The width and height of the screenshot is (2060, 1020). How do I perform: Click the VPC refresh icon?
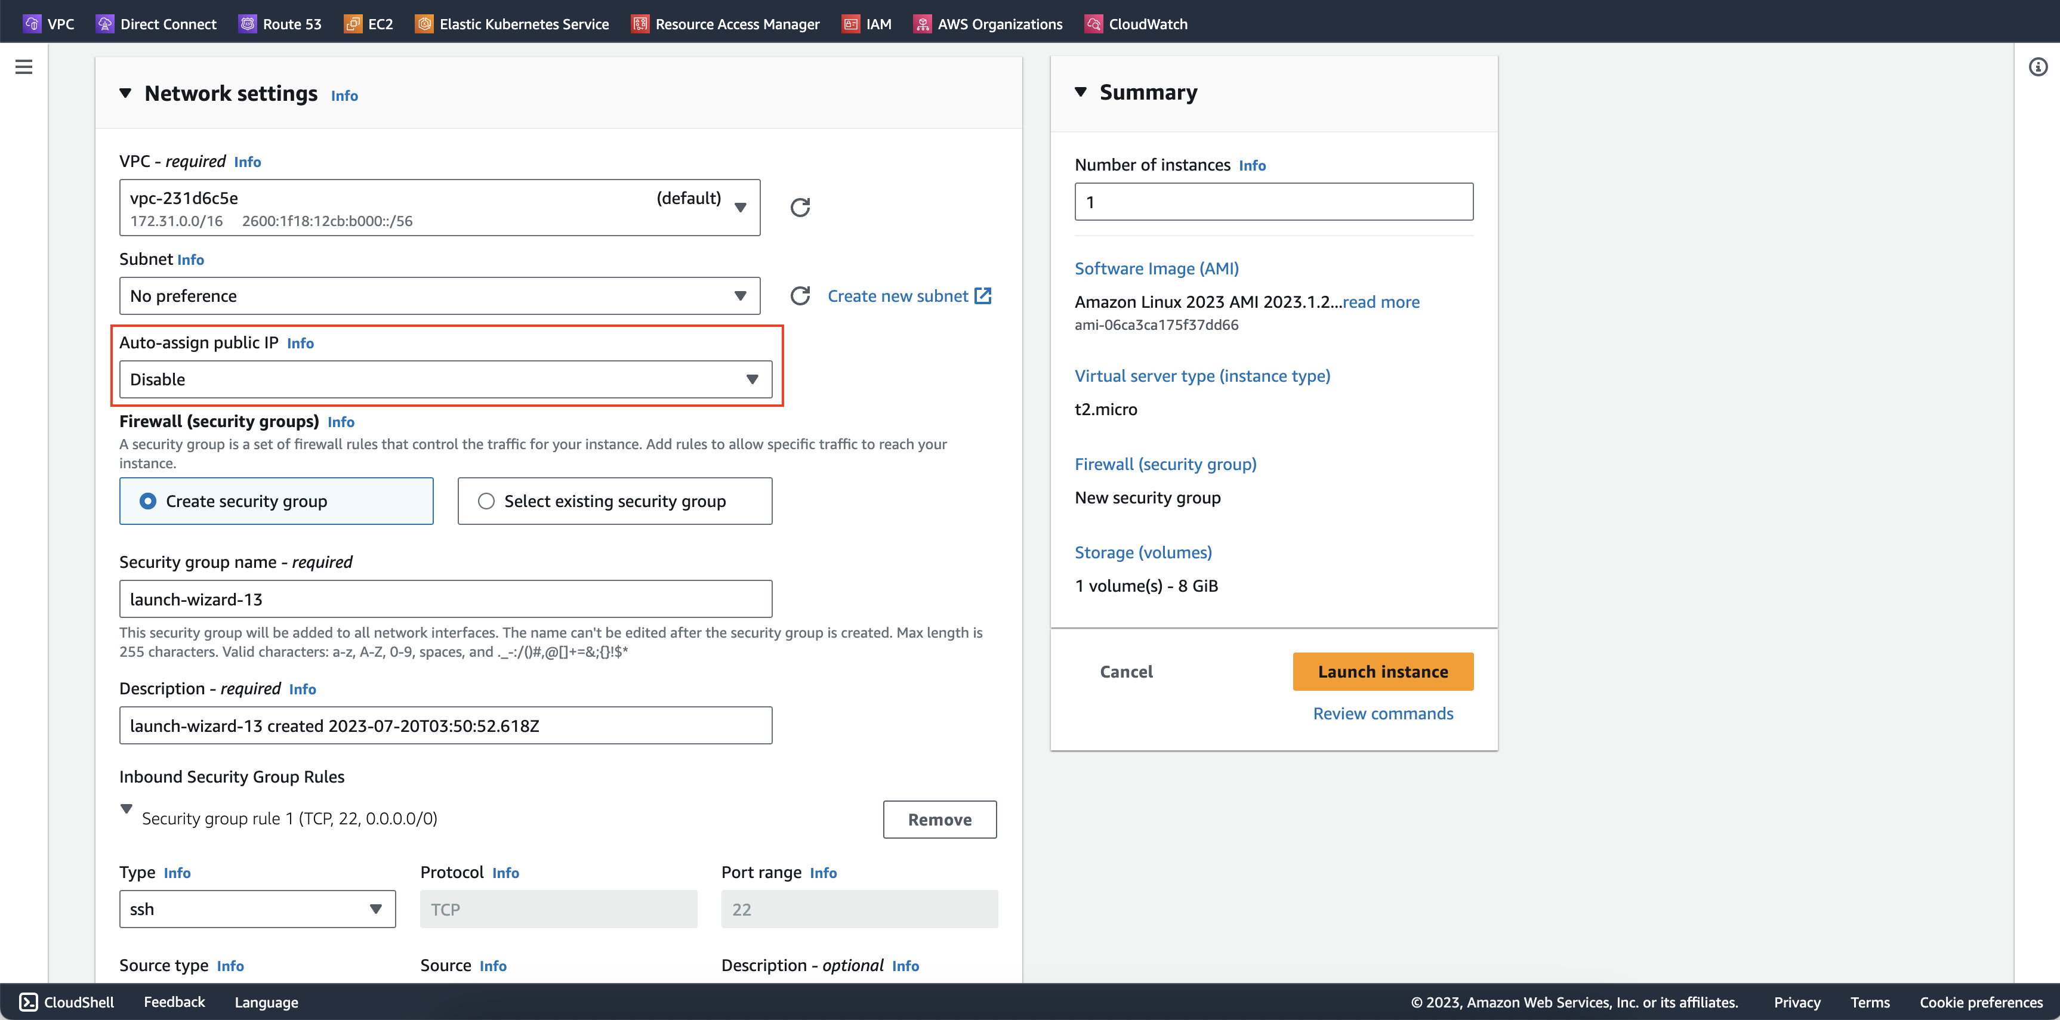tap(800, 207)
